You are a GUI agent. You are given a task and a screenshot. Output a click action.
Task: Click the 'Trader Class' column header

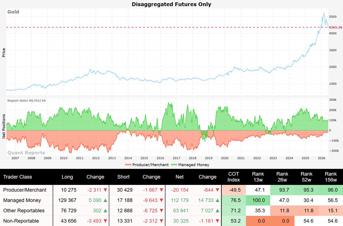(18, 177)
